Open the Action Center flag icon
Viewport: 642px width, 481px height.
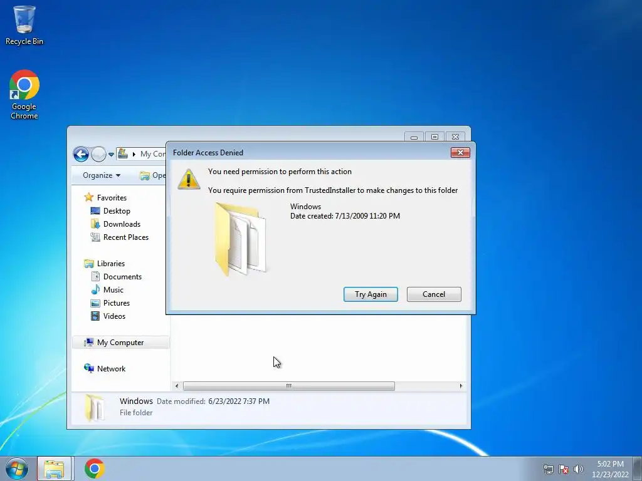pyautogui.click(x=564, y=469)
